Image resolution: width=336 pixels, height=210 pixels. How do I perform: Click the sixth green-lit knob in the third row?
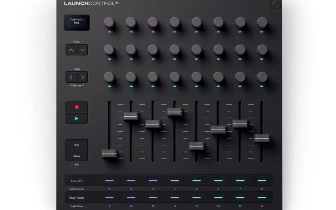(218, 77)
